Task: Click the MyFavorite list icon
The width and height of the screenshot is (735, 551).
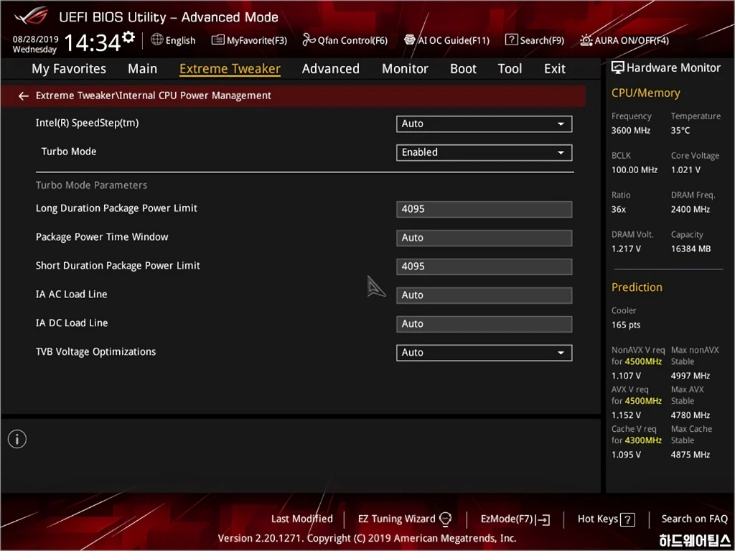Action: click(218, 40)
